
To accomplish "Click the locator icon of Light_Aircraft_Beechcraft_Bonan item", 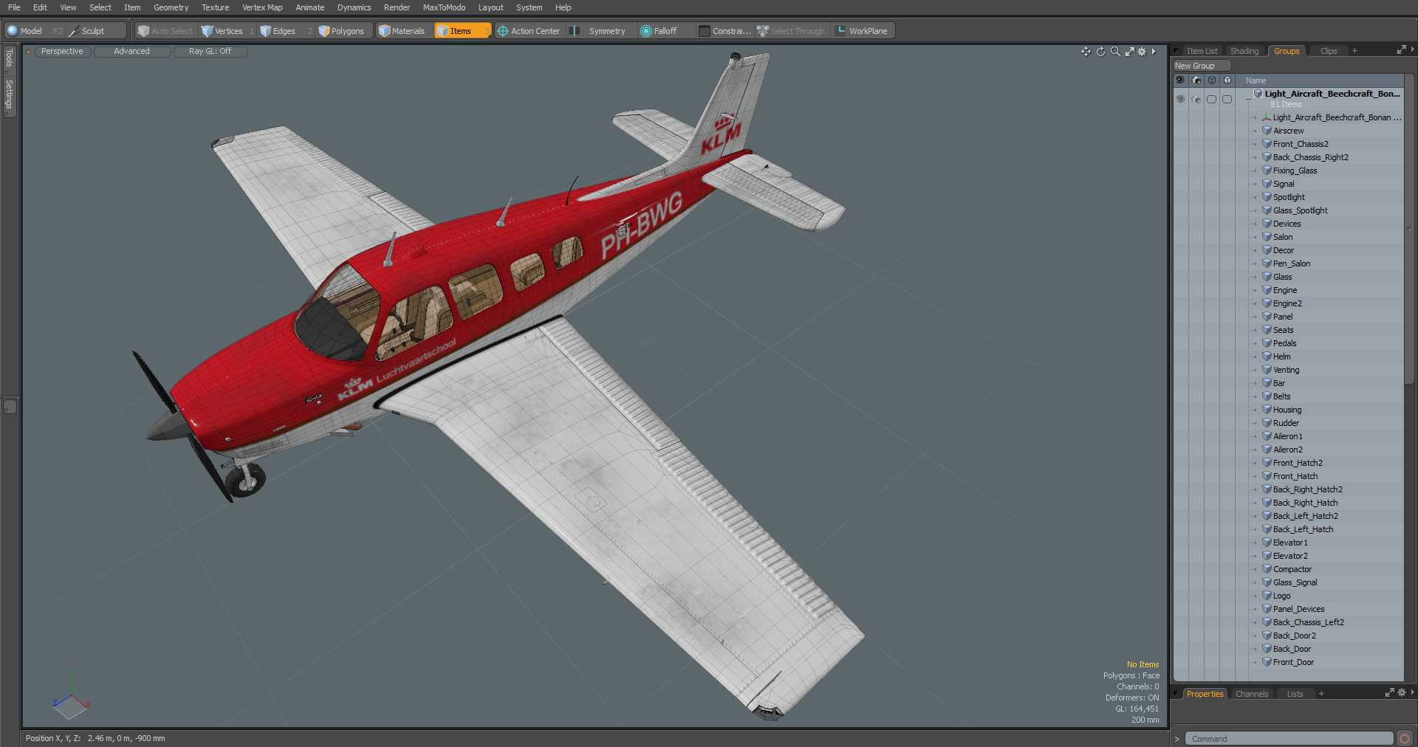I will coord(1267,117).
